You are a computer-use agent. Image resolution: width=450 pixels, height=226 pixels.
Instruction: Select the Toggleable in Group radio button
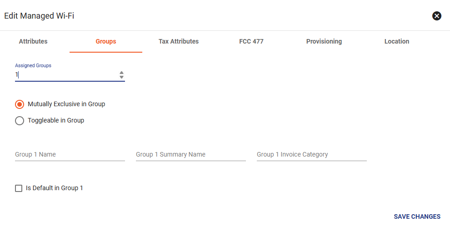(20, 121)
